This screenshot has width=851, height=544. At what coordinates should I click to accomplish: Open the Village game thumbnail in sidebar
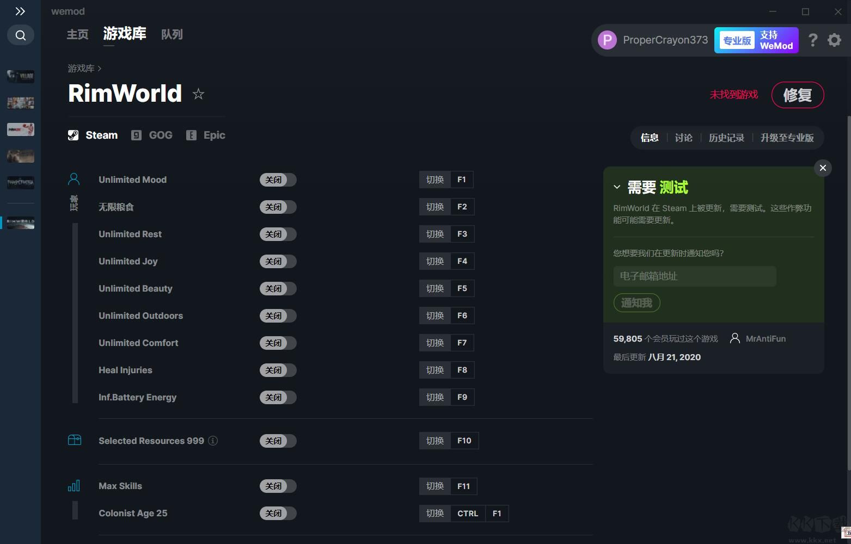21,76
